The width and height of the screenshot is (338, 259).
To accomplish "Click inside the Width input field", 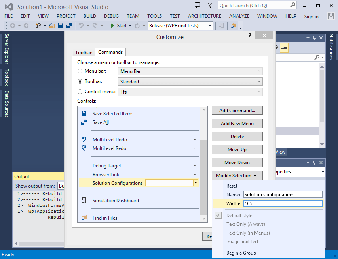I will tap(283, 203).
